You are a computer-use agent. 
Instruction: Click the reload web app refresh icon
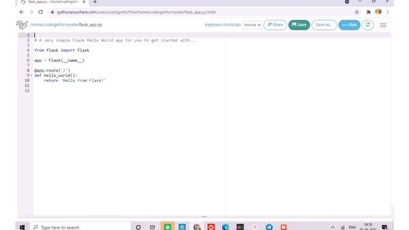click(x=368, y=25)
